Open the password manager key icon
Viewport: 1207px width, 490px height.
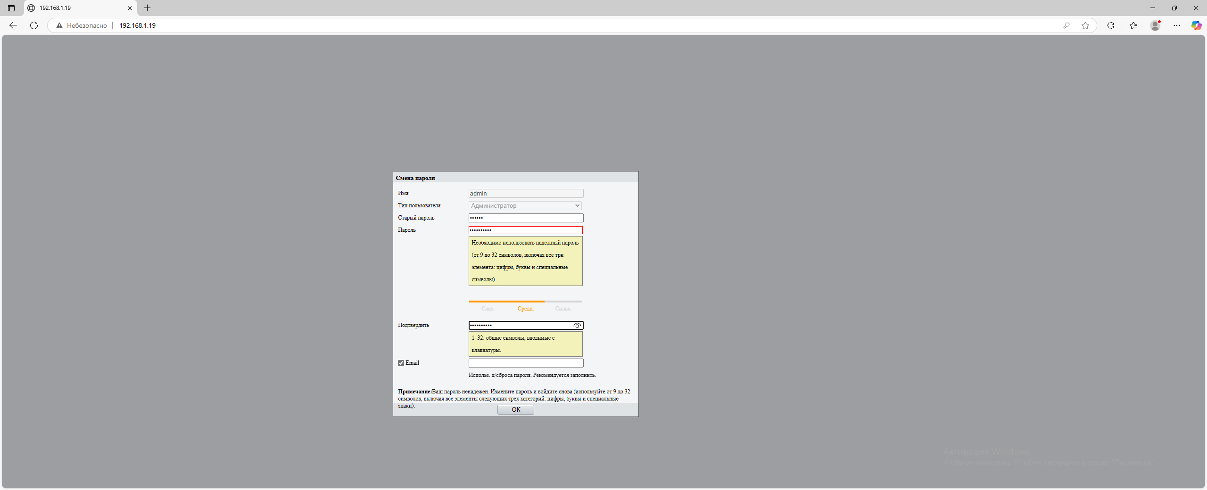click(x=1066, y=25)
